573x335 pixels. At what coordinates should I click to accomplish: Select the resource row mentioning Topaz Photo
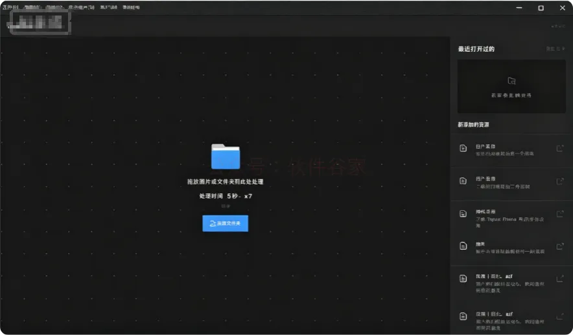511,217
